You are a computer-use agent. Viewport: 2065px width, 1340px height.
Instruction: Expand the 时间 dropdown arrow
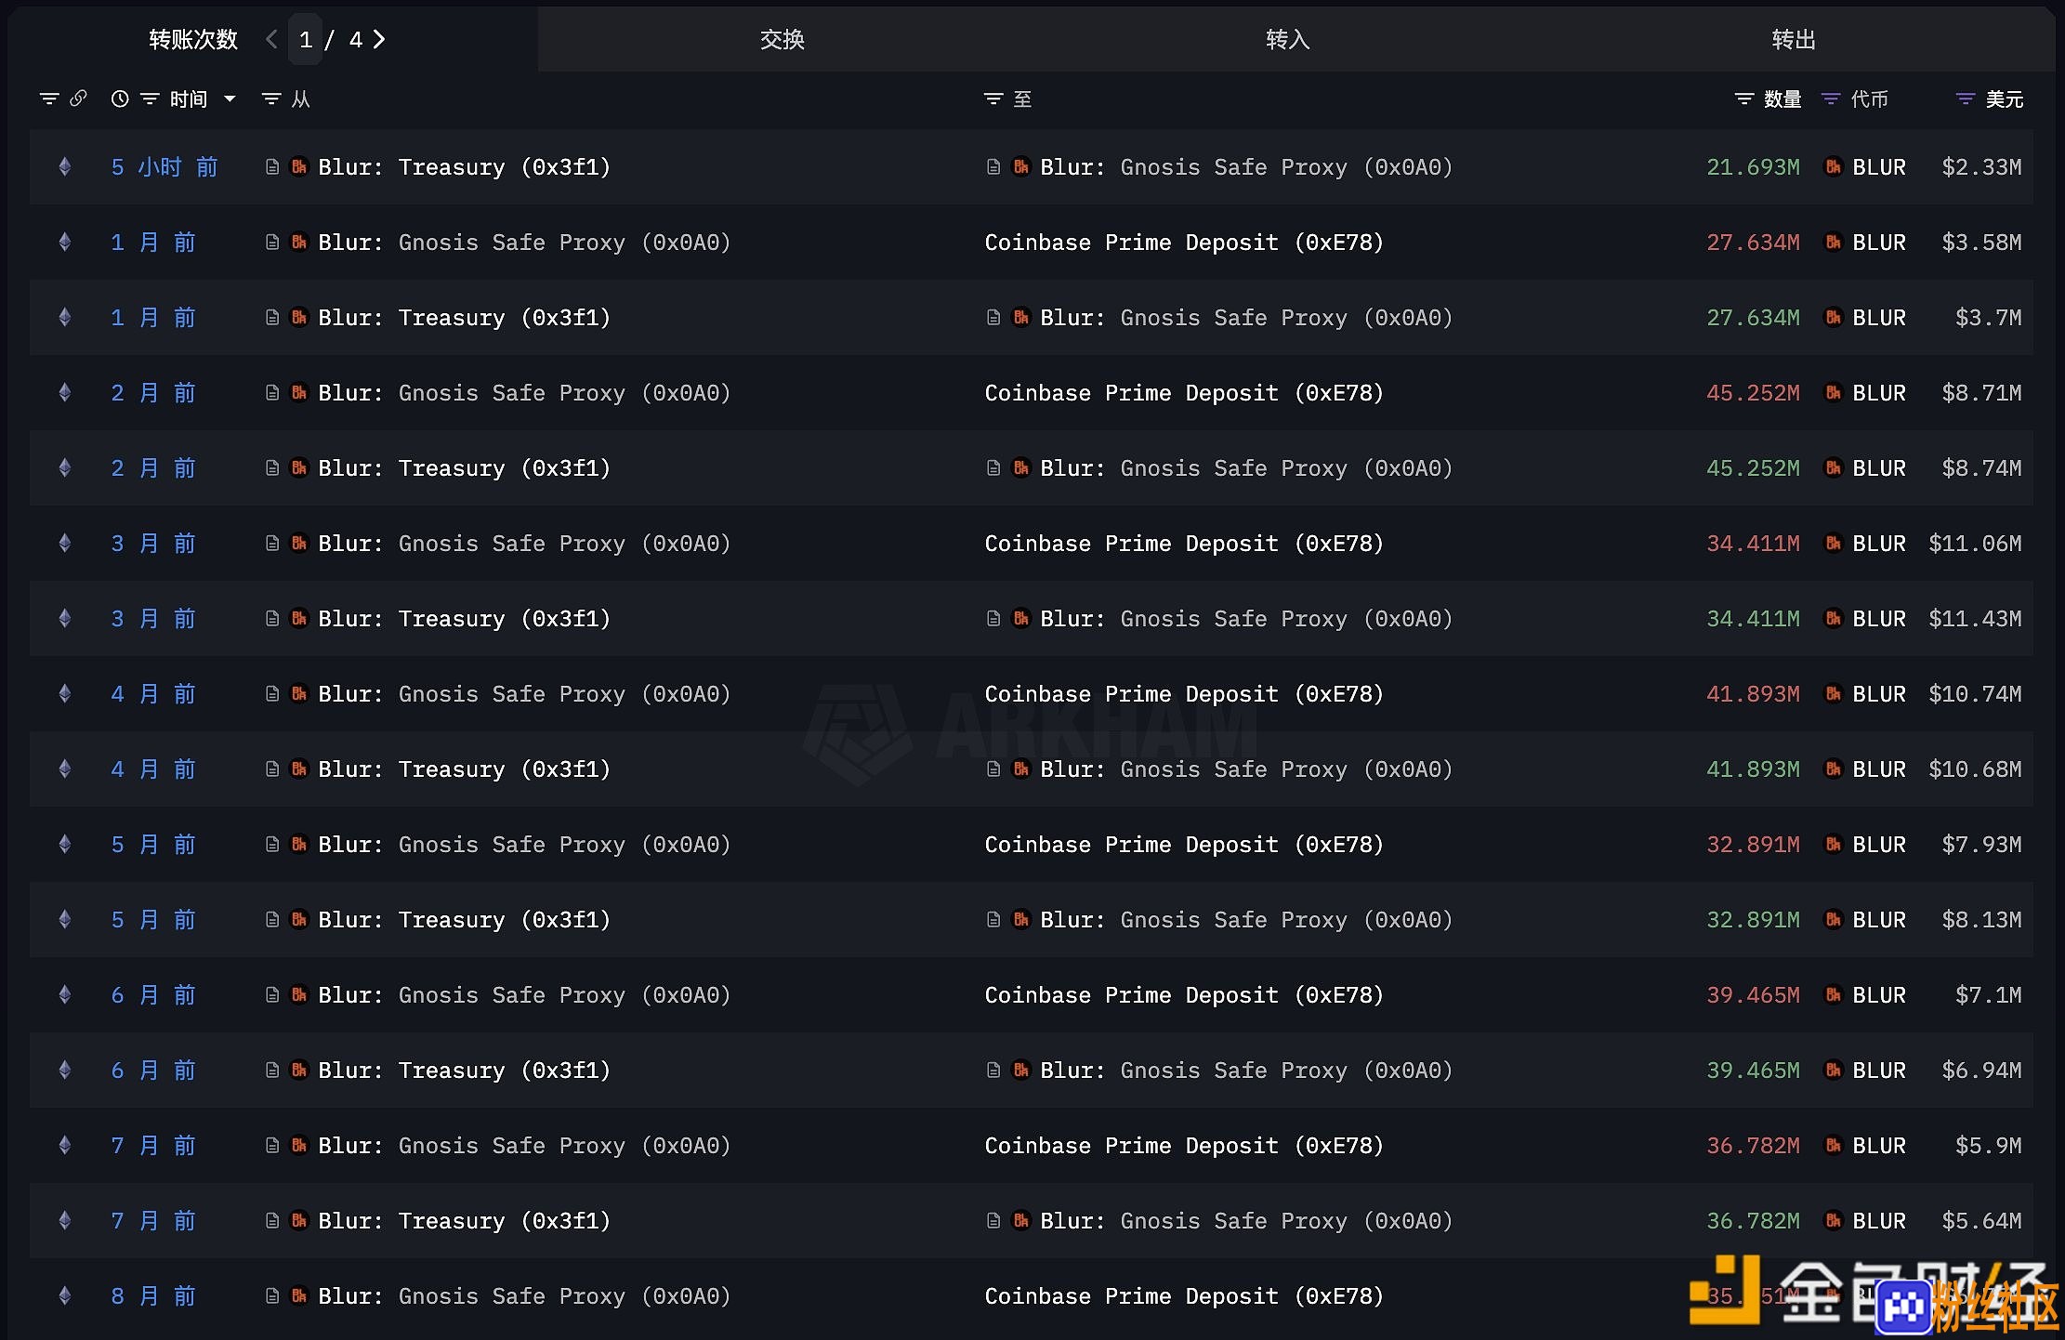[x=230, y=99]
